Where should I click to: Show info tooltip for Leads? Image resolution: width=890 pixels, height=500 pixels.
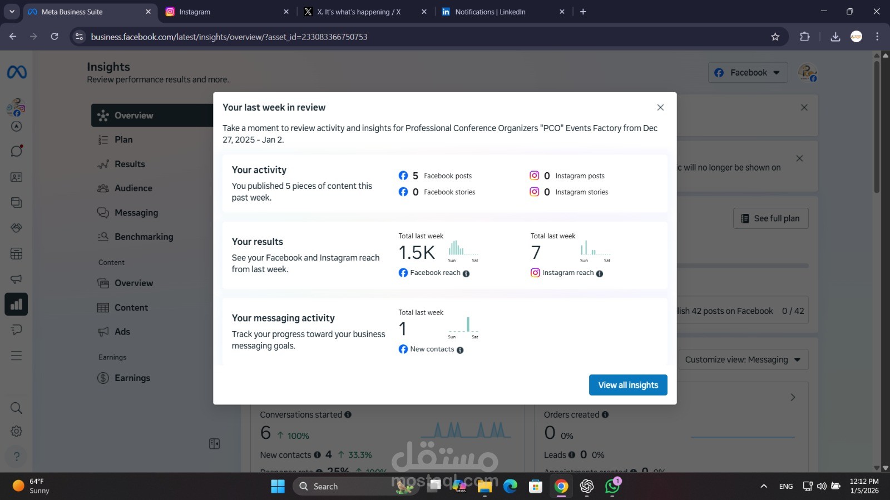(x=572, y=455)
